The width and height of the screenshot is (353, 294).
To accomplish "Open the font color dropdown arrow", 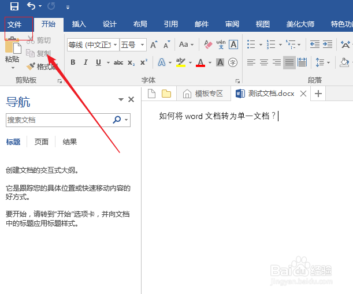I will pos(210,62).
